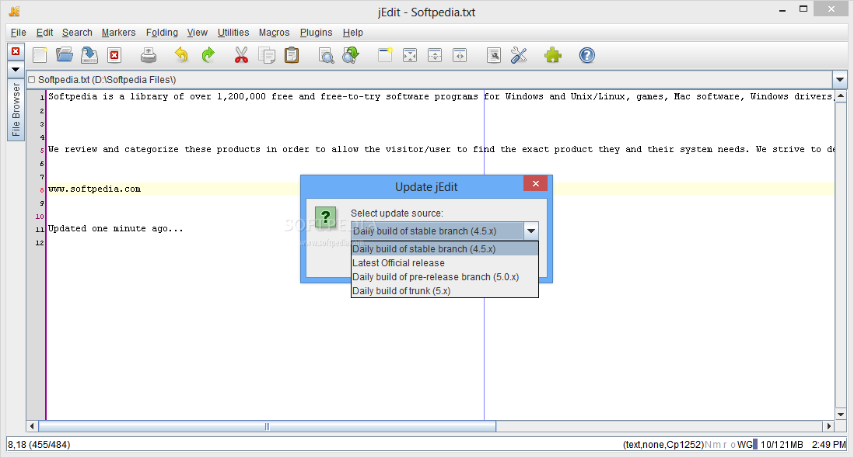Click horizontal scrollbar right arrow
854x458 pixels.
click(829, 426)
